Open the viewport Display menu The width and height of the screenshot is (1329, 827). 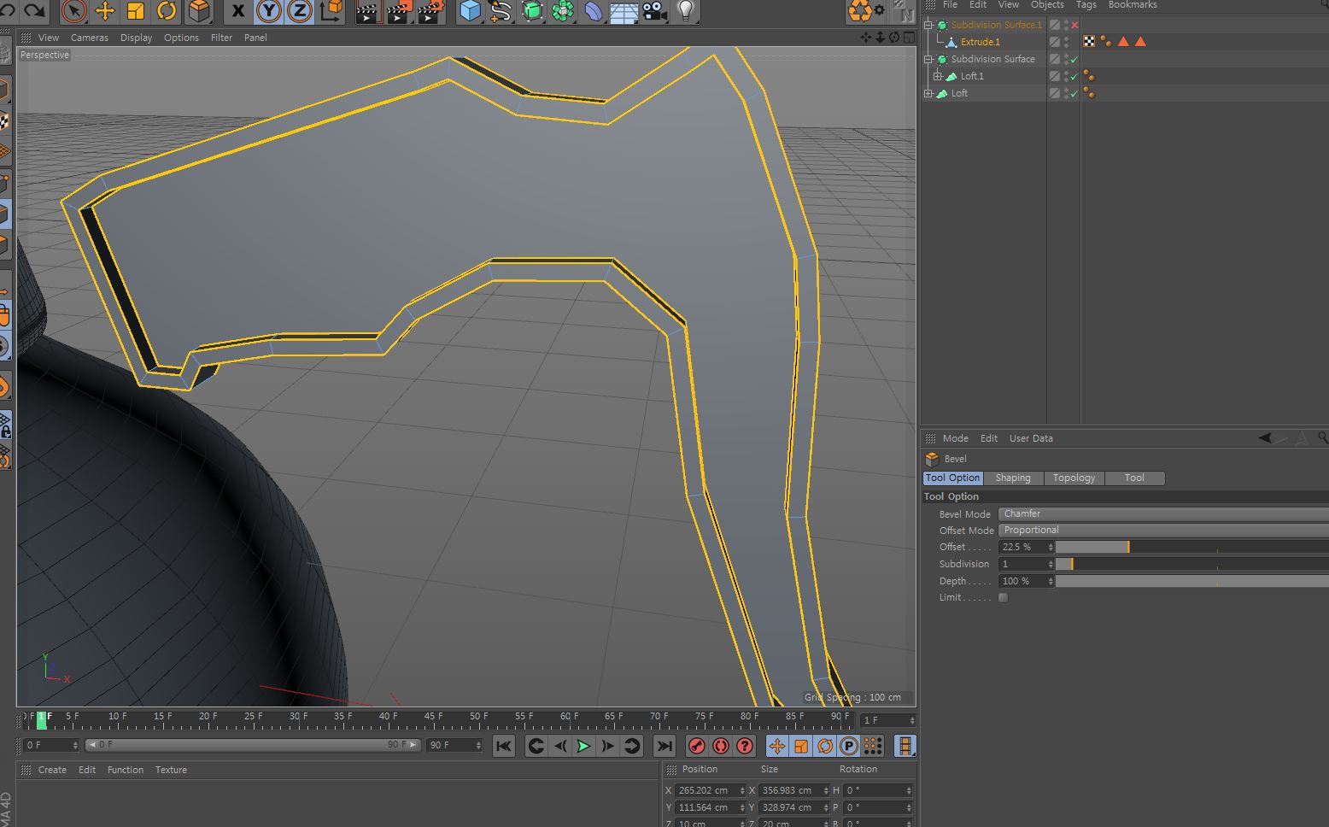click(x=136, y=38)
